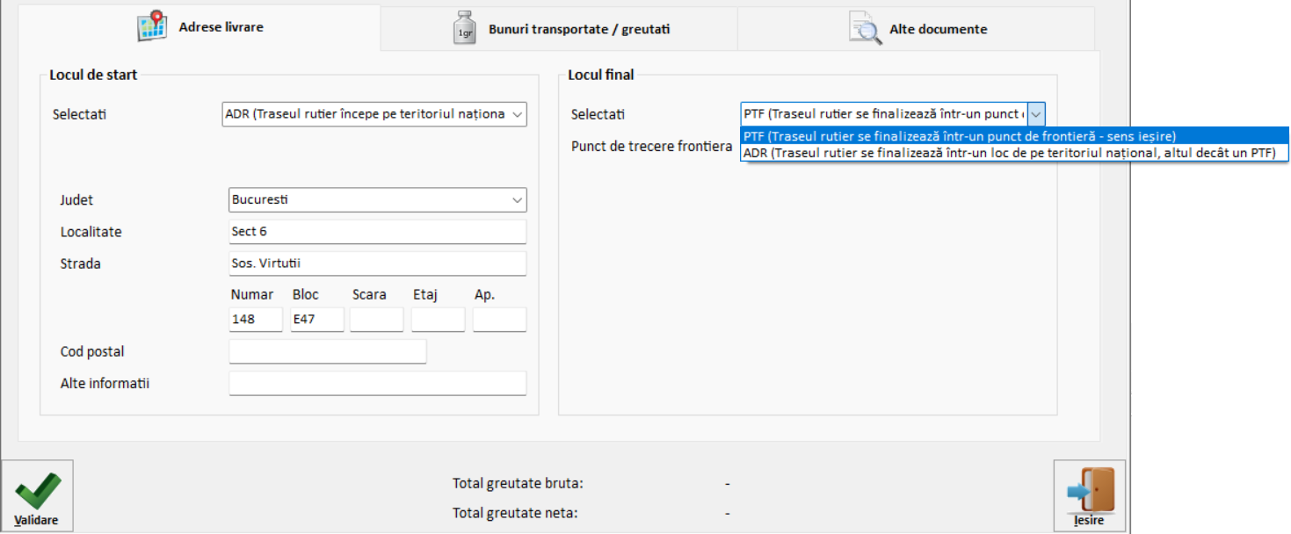Click the empty Etaj field
The image size is (1291, 534).
coord(439,320)
